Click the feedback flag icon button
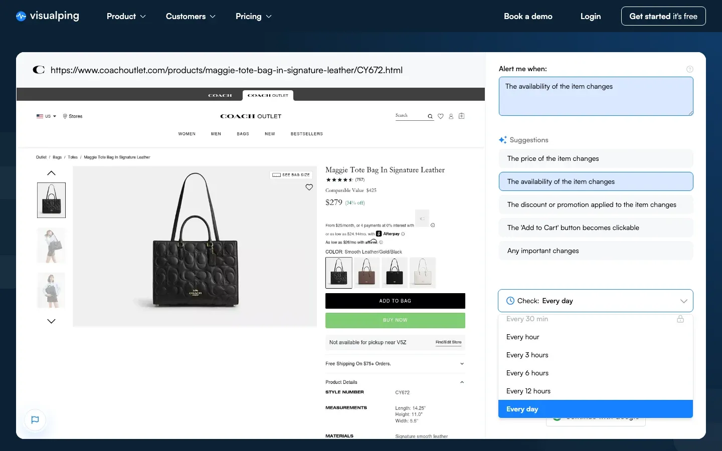The height and width of the screenshot is (451, 722). pyautogui.click(x=35, y=420)
